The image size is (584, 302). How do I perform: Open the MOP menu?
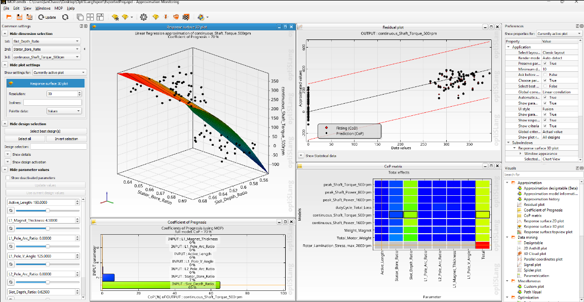[59, 8]
